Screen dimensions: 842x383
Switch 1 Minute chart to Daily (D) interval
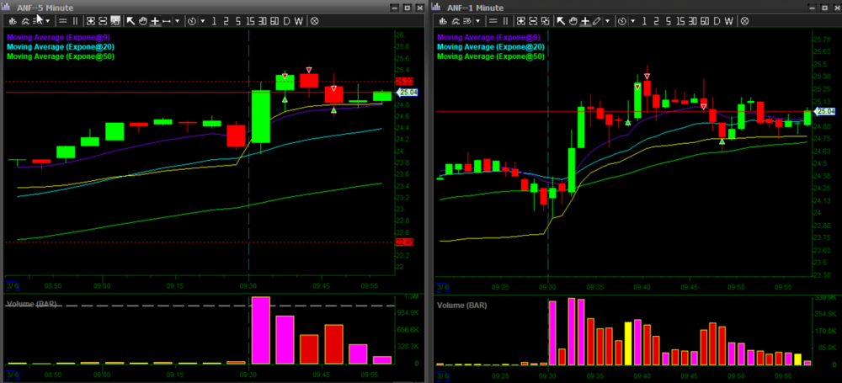(x=716, y=20)
